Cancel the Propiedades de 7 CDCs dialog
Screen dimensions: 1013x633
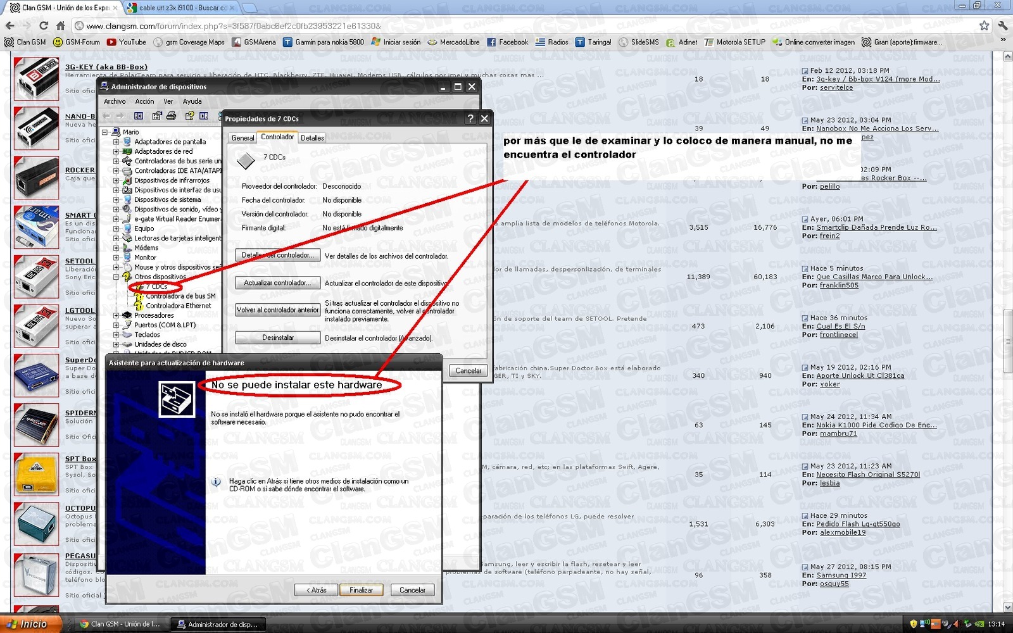coord(469,371)
